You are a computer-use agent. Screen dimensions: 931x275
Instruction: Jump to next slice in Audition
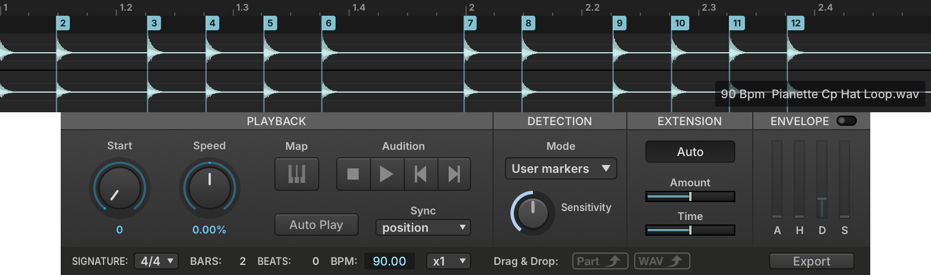point(454,174)
